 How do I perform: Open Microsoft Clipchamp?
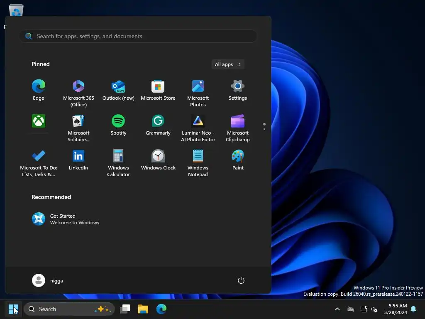(x=237, y=128)
